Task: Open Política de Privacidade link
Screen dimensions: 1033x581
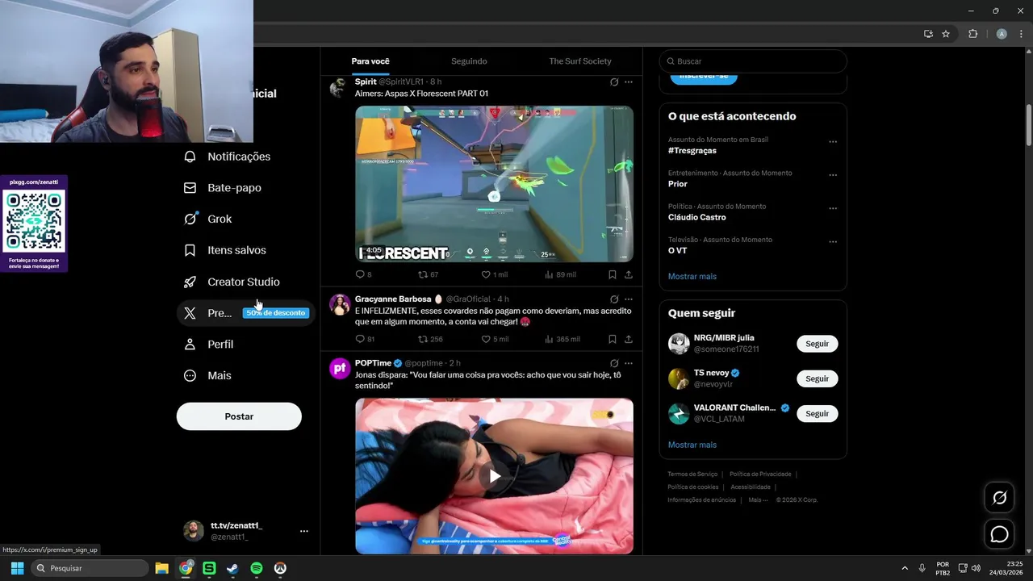Action: click(760, 474)
